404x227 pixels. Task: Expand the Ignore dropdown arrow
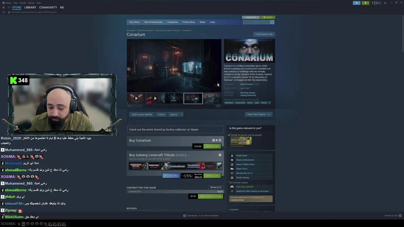click(x=182, y=114)
